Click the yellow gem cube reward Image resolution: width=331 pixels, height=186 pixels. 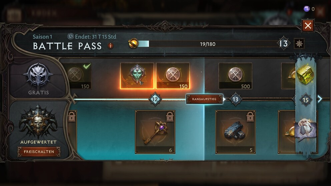(305, 74)
